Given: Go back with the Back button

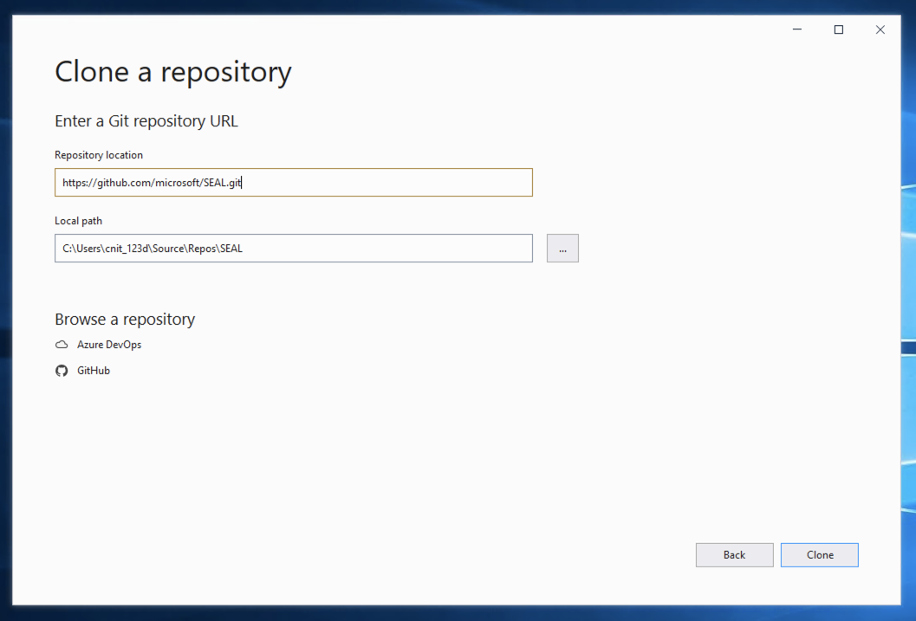Looking at the screenshot, I should (734, 555).
